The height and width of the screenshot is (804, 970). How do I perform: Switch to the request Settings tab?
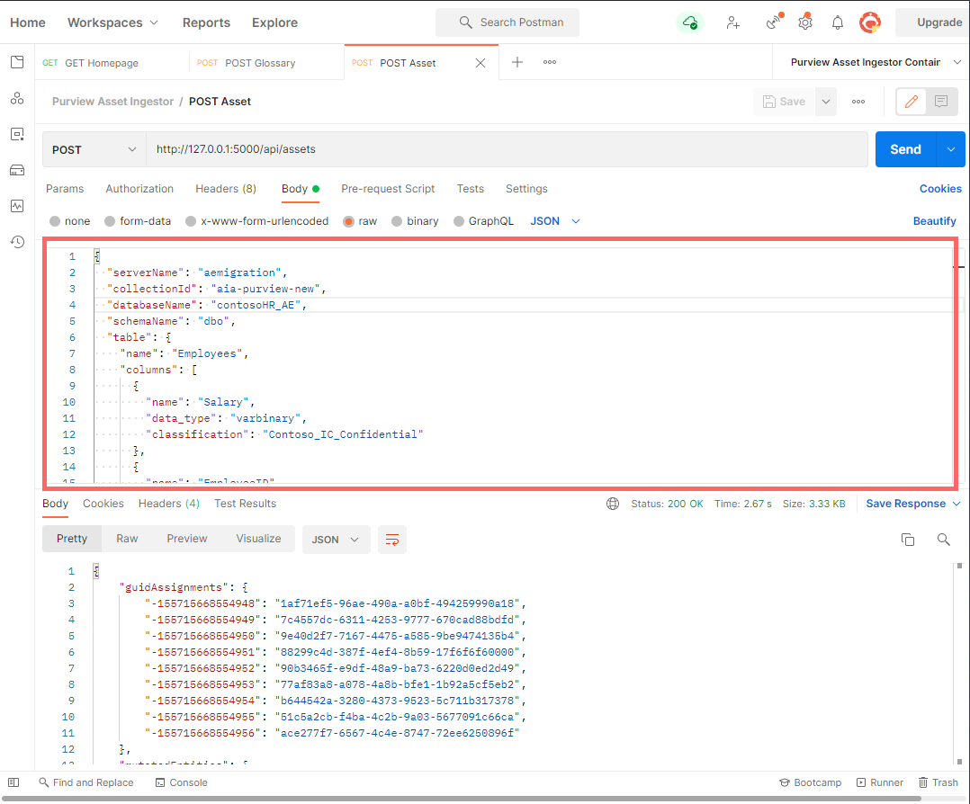click(x=526, y=189)
